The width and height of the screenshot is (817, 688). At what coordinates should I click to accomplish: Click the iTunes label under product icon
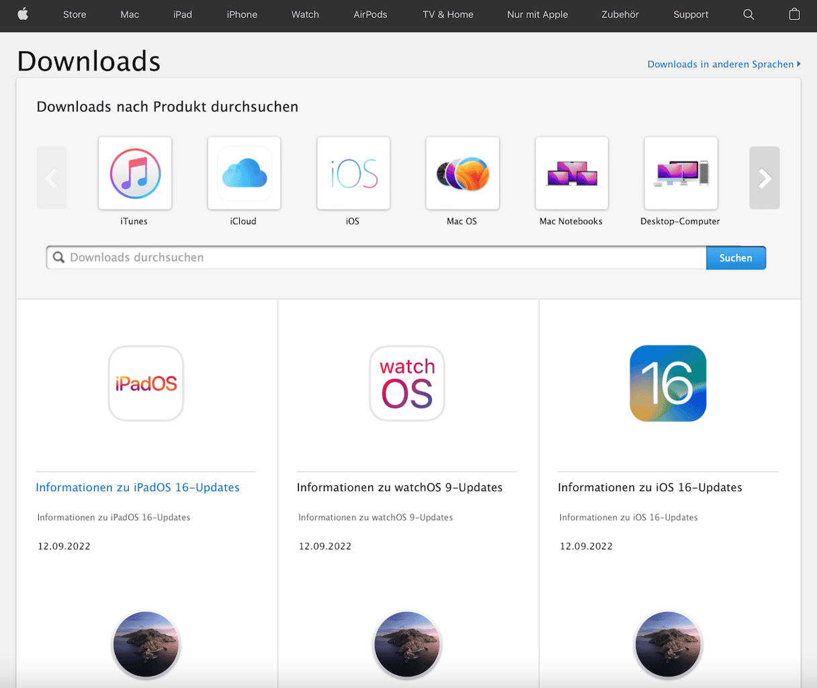click(134, 221)
